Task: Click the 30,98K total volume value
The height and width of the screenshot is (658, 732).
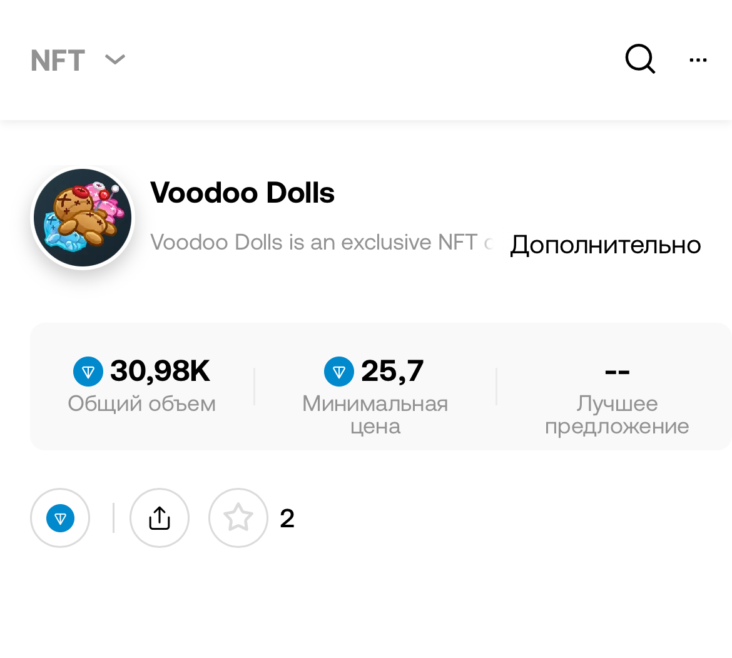Action: [160, 371]
